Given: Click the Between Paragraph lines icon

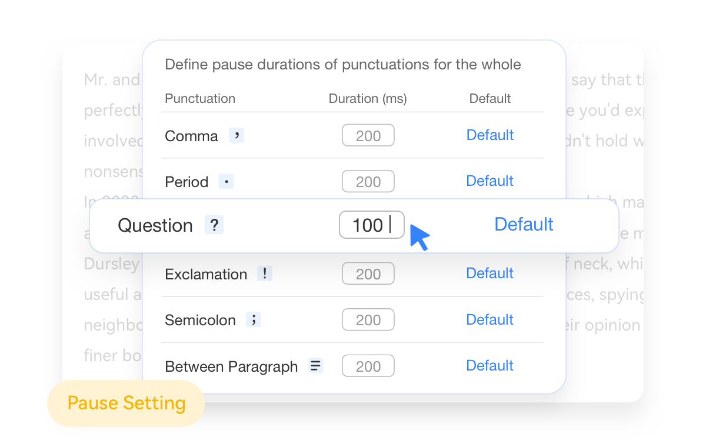Looking at the screenshot, I should click(315, 365).
